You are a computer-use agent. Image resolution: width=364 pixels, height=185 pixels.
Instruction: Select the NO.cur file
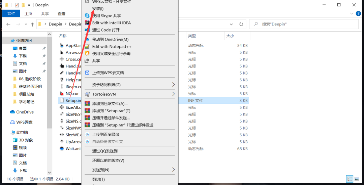[72, 94]
